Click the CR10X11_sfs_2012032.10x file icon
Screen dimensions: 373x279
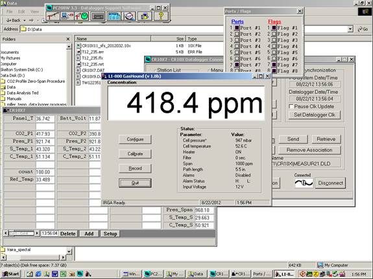click(78, 45)
